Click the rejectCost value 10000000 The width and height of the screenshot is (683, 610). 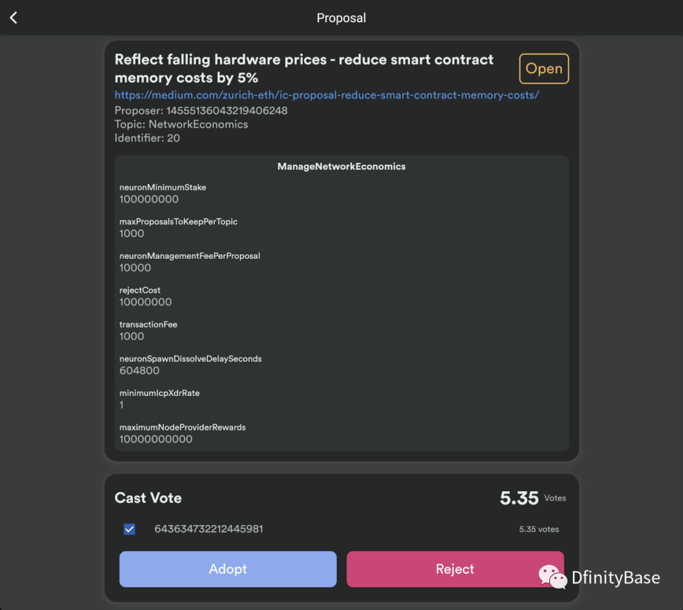[x=145, y=302]
